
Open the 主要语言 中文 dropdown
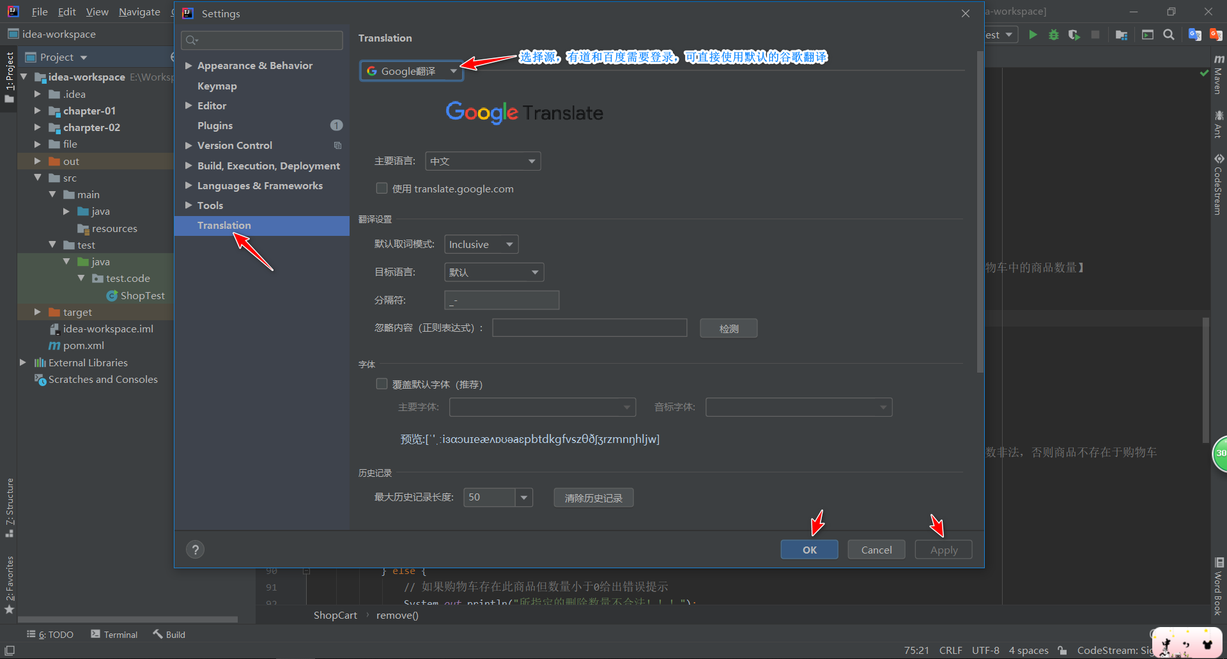pyautogui.click(x=483, y=161)
